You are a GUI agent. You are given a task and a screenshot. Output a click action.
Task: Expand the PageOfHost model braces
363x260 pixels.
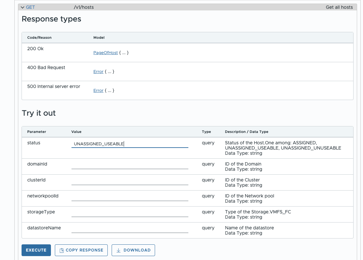point(124,53)
